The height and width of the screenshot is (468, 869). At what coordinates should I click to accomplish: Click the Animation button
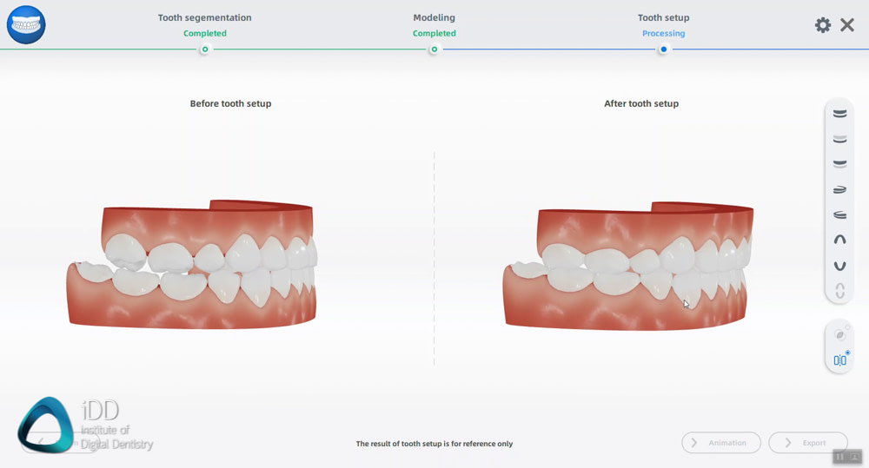(x=720, y=443)
